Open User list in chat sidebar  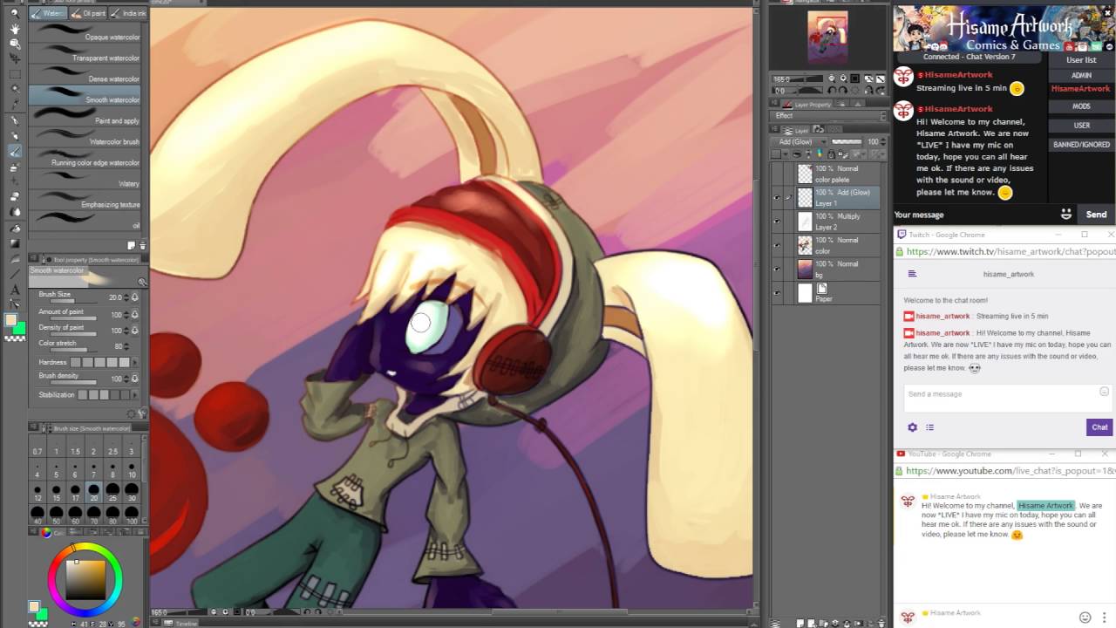coord(1081,60)
